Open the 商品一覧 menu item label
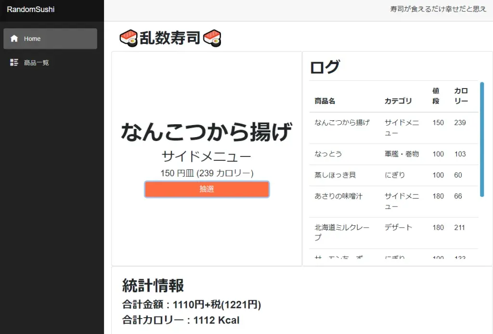Screen dimensions: 493x334 [37, 63]
